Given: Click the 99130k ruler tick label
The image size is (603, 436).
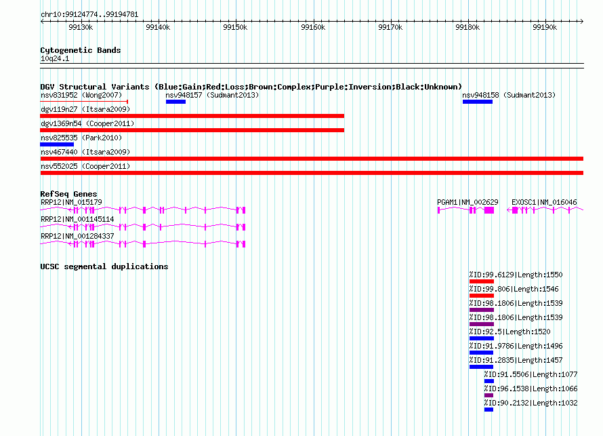Looking at the screenshot, I should 81,27.
